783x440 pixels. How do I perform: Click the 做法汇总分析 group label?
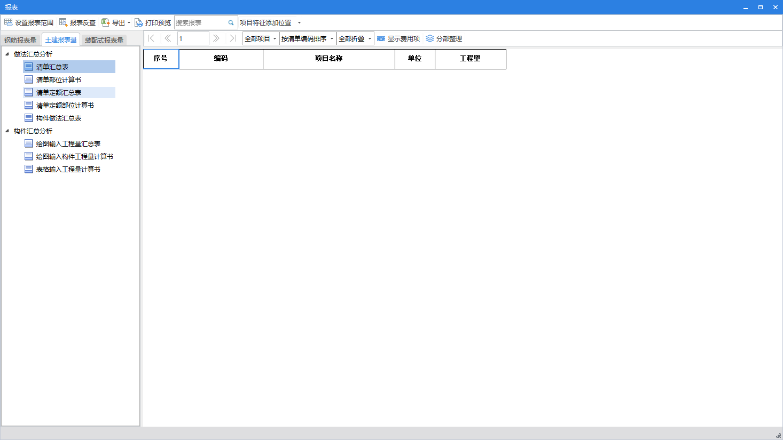pos(33,54)
